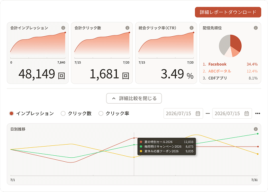The image size is (268, 192).
Task: Open info icon on 日別推移 chart
Action: 256,129
